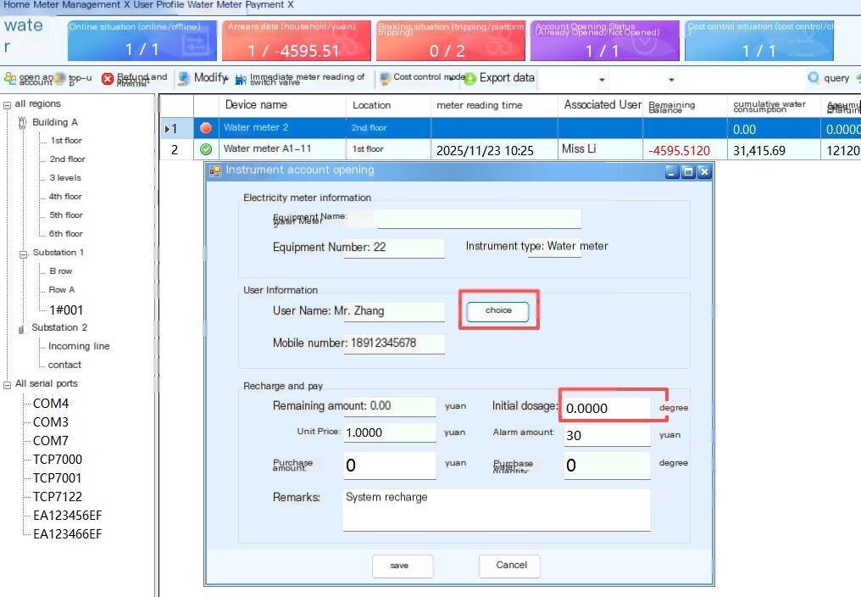Cancel the Instrument account opening dialog
861x597 pixels.
(x=509, y=566)
